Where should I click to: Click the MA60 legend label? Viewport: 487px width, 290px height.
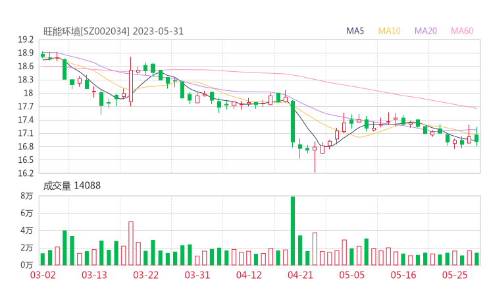[x=462, y=31]
